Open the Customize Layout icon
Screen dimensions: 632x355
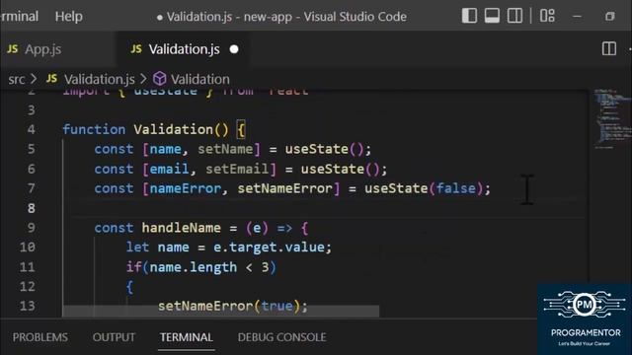click(547, 16)
